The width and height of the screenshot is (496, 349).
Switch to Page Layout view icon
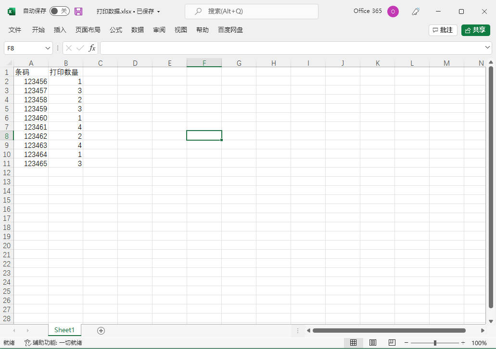tap(373, 343)
